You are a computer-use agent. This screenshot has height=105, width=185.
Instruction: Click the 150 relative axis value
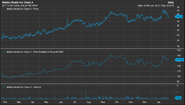tap(179, 50)
